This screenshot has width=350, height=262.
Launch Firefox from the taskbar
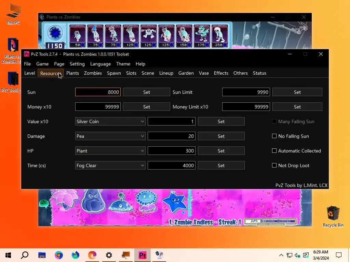coord(76,255)
